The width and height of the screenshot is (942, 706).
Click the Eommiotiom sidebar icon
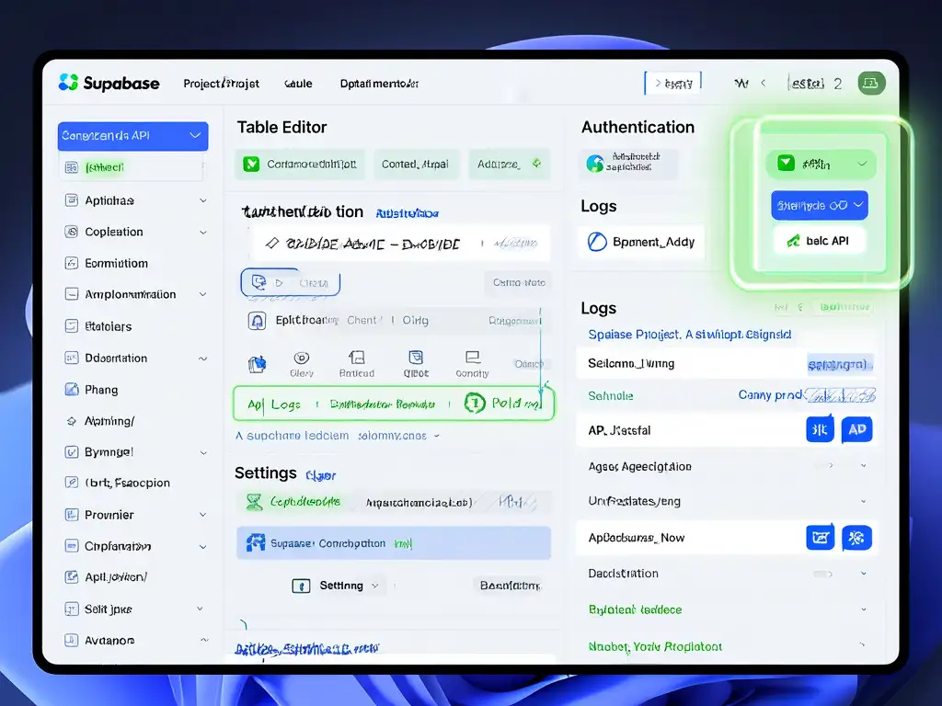point(72,263)
